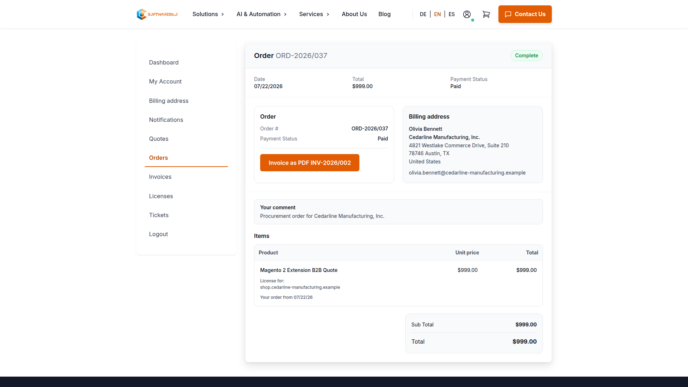This screenshot has height=387, width=688.
Task: Click the Softwaresilo logo
Action: [x=157, y=14]
